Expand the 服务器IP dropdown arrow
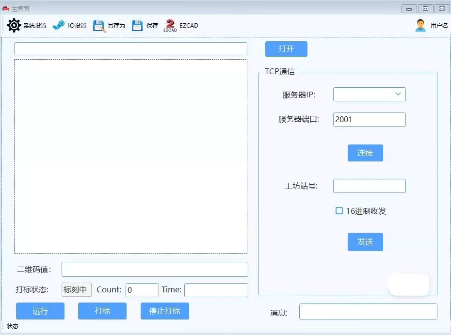 coord(398,94)
